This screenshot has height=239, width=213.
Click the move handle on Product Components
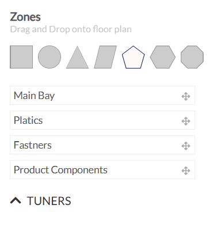point(186,170)
